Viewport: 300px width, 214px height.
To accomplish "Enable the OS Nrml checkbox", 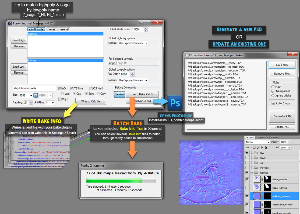I will (91, 88).
